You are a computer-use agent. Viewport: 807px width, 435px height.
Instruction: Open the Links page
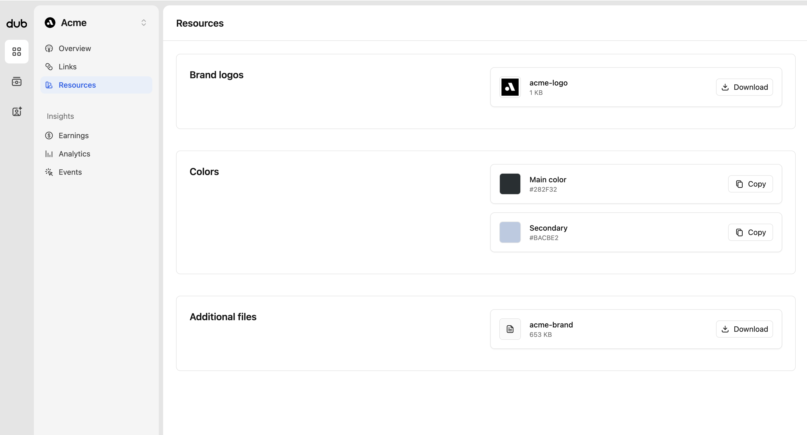pos(96,67)
